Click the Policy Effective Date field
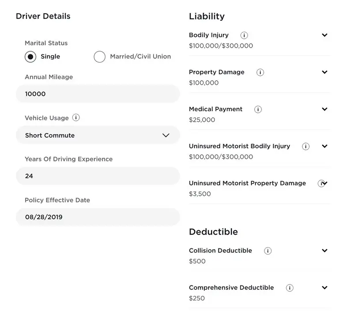 pos(98,217)
